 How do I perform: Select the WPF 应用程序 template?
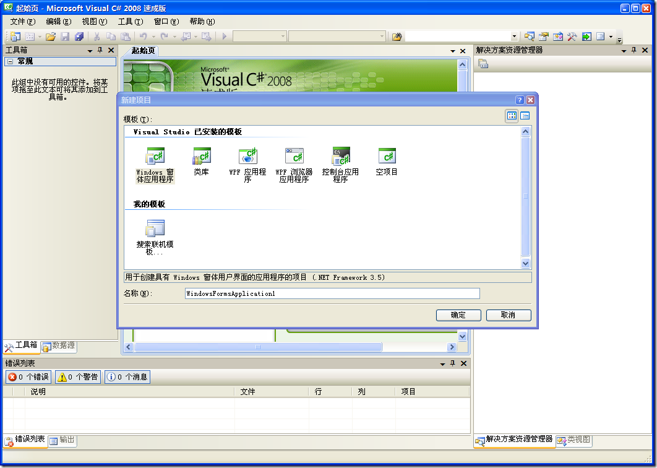click(247, 165)
